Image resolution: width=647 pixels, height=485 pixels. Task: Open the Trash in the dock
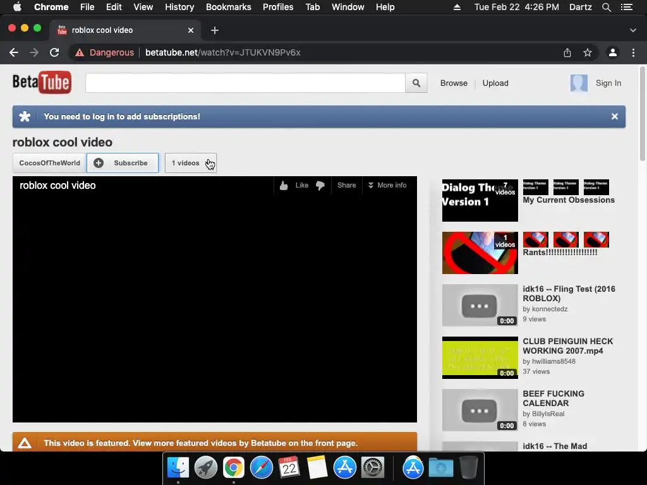(x=468, y=468)
